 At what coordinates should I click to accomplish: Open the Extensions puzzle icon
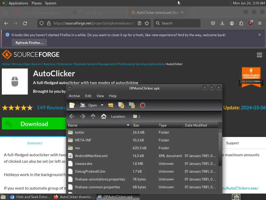241,23
